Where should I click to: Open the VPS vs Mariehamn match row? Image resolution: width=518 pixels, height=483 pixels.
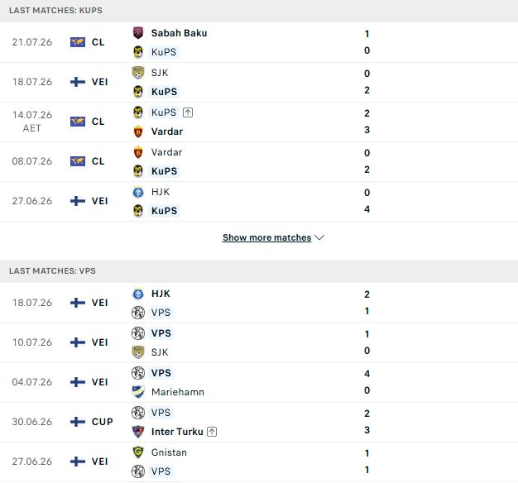click(259, 382)
